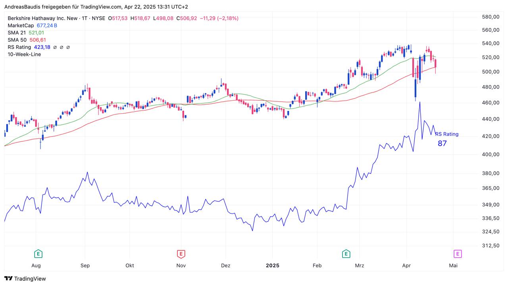Click the 312,50 price axis label
The height and width of the screenshot is (286, 508).
[x=490, y=246]
